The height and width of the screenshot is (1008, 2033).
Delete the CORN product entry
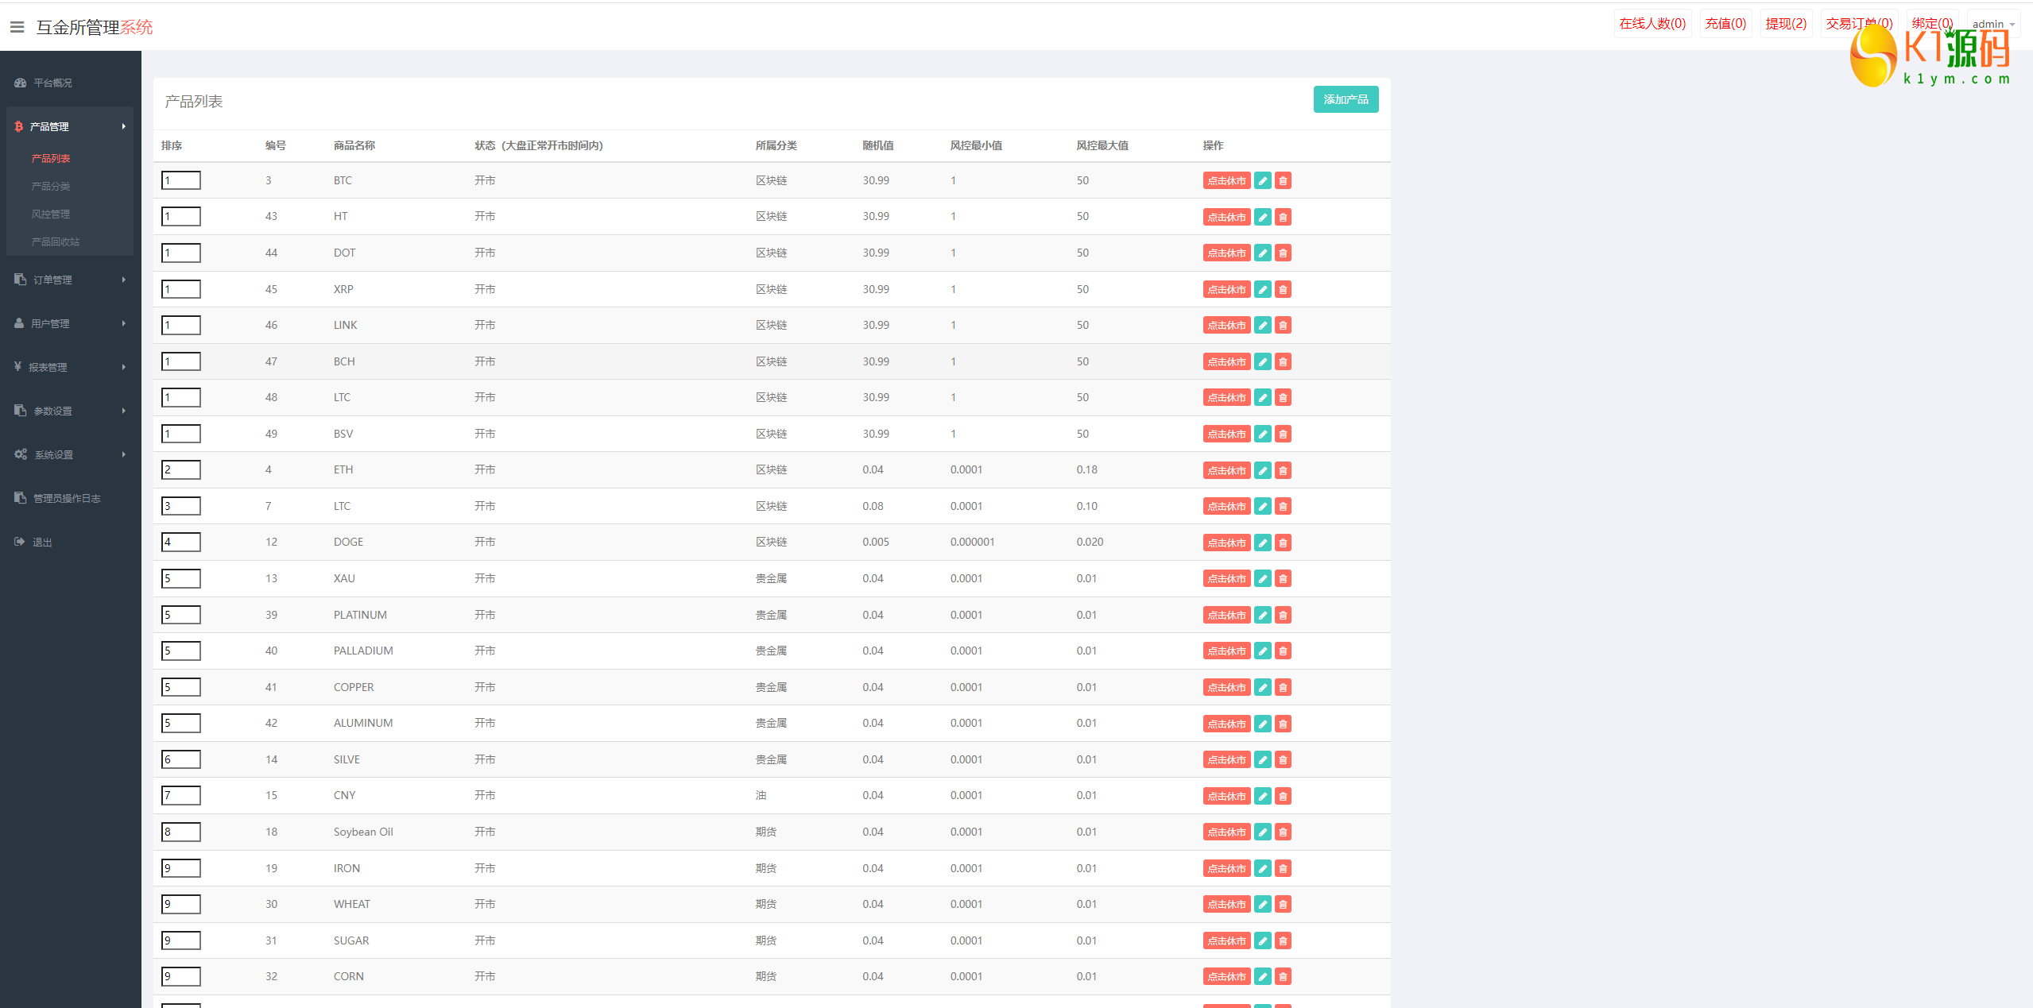(x=1283, y=977)
